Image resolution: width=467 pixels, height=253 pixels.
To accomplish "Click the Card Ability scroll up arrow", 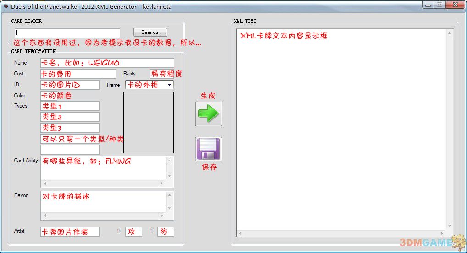I will (169, 161).
